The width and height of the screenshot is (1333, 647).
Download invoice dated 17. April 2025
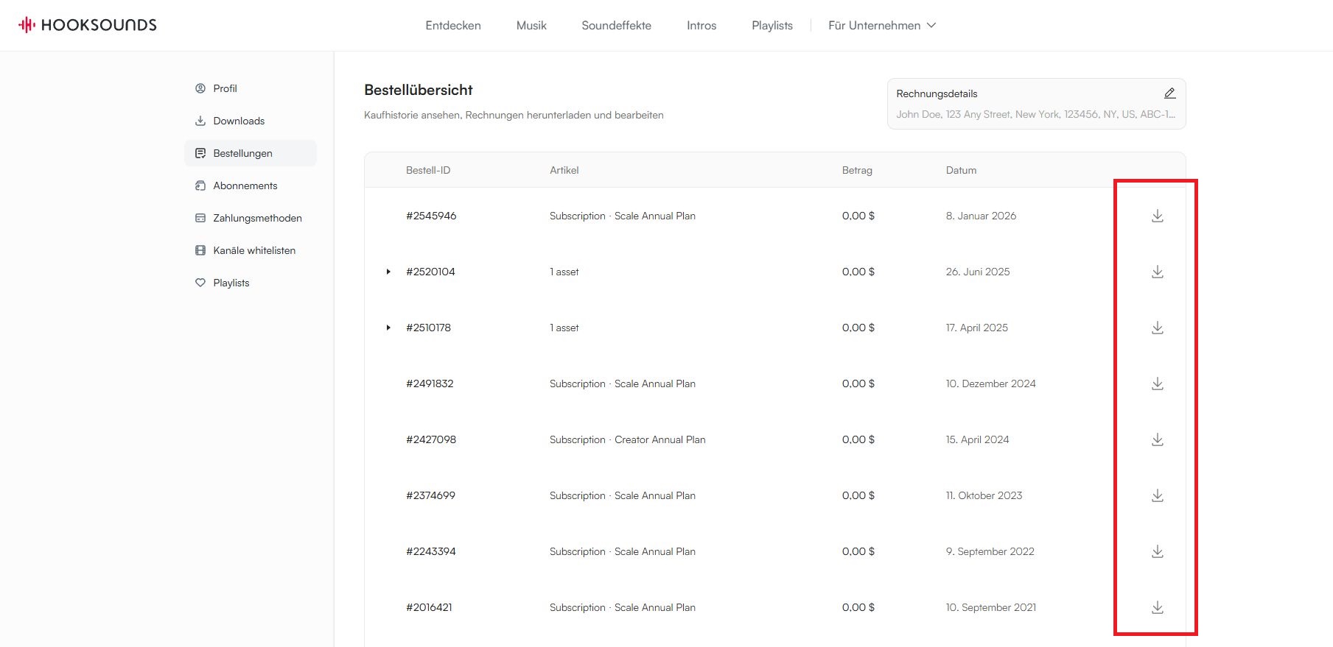point(1157,328)
